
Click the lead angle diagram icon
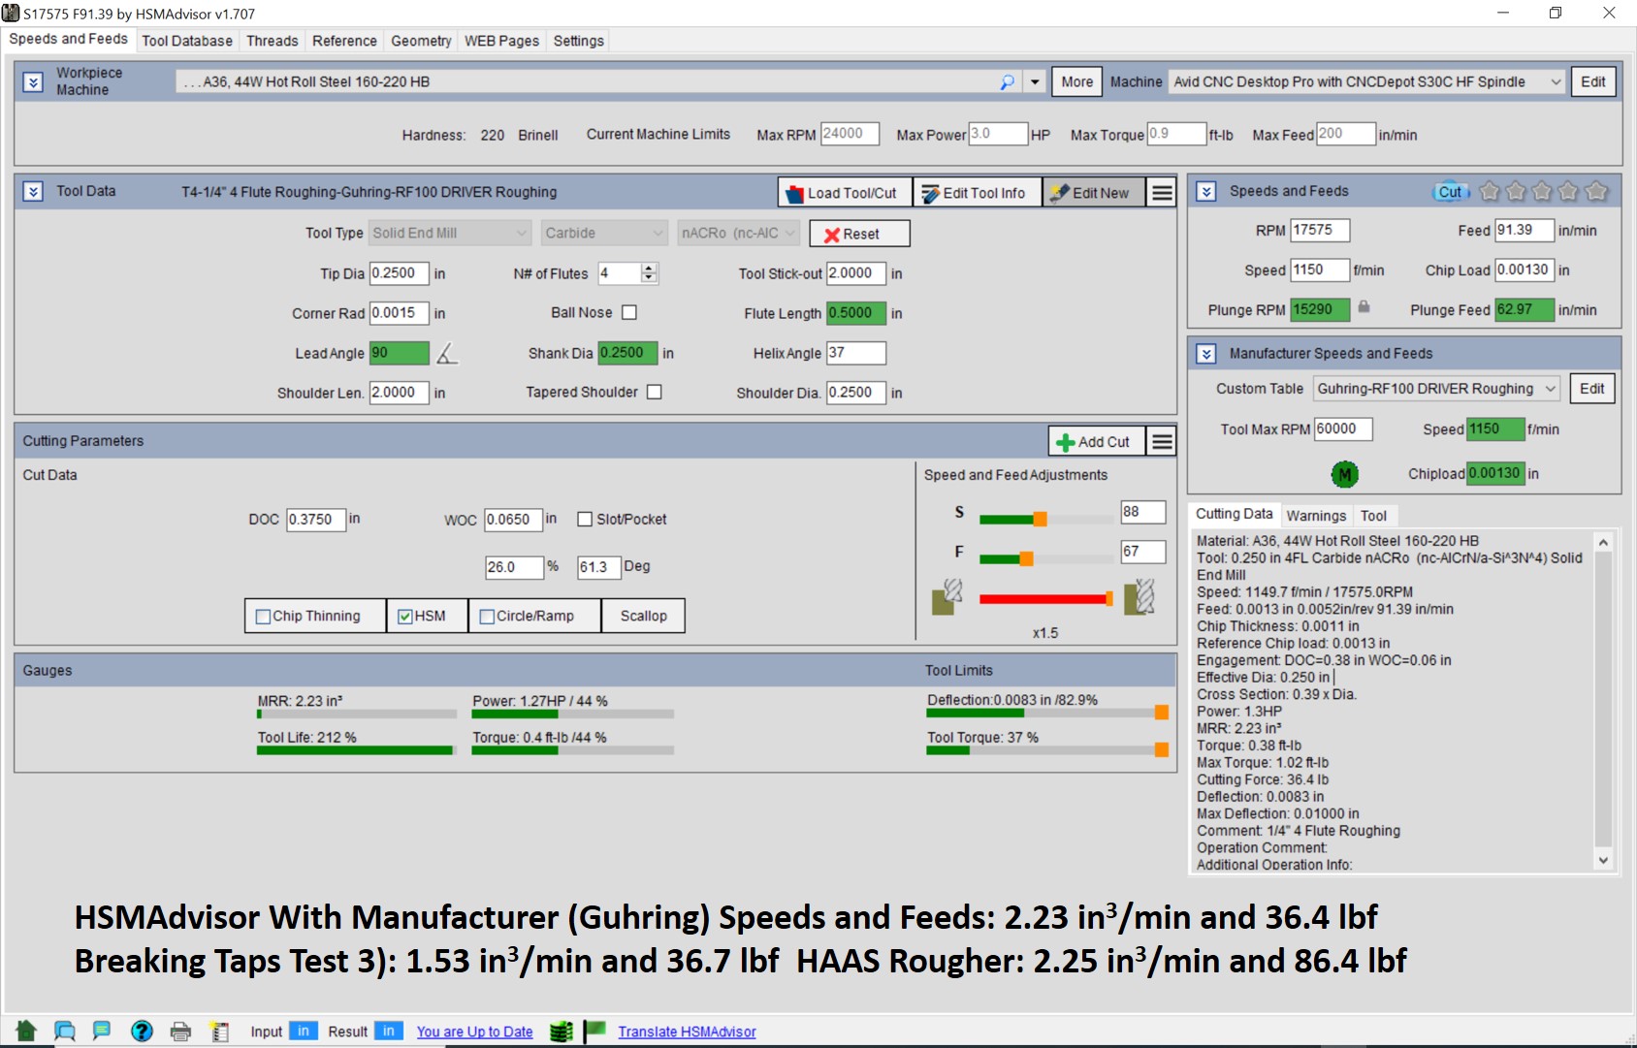click(446, 354)
